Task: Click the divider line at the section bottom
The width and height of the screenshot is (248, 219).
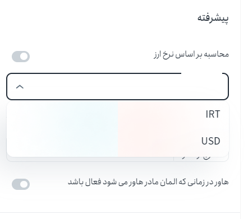Action: point(120,212)
